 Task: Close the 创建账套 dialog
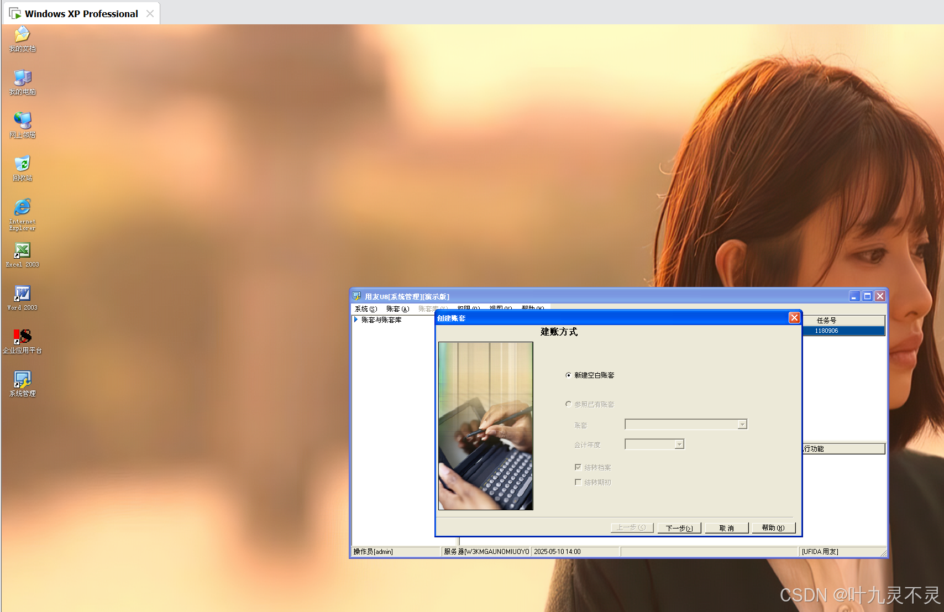(x=794, y=317)
